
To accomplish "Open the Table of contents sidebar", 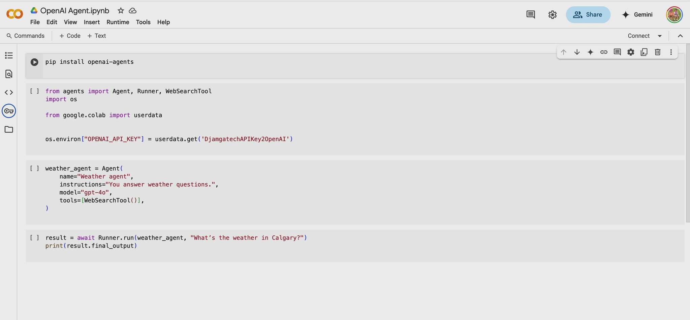I will tap(9, 55).
